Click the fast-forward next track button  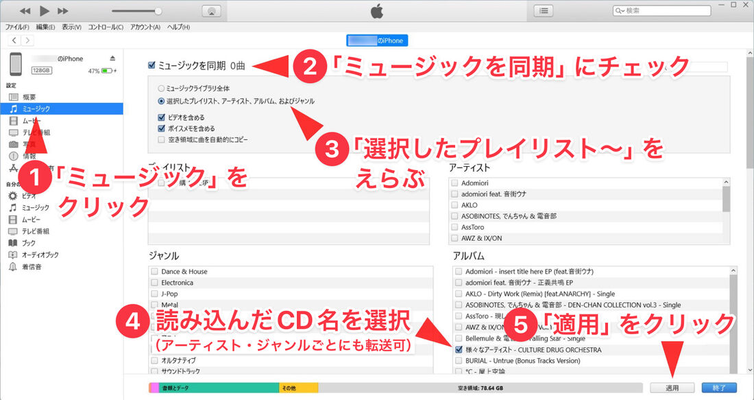62,10
